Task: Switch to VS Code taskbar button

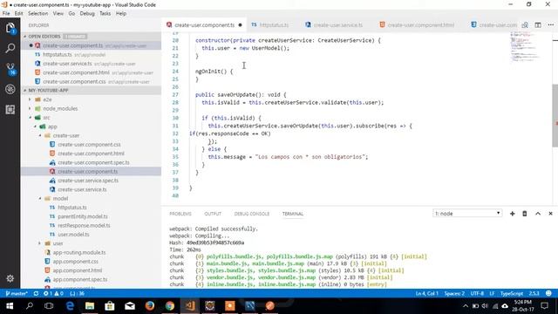Action: tap(190, 306)
